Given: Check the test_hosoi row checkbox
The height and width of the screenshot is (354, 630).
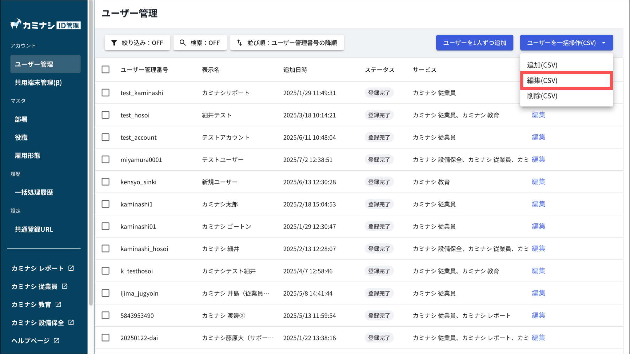Looking at the screenshot, I should tap(106, 115).
